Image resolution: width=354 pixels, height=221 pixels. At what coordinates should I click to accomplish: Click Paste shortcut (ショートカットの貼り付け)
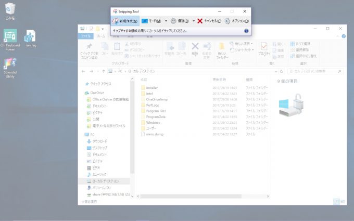tap(143, 56)
